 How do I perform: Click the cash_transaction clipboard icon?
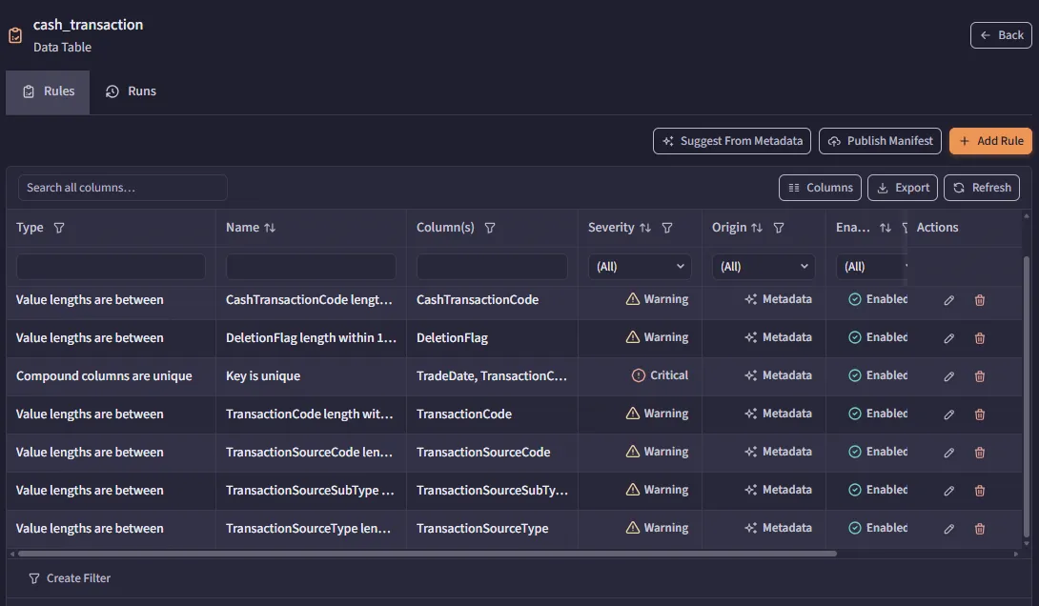coord(15,35)
